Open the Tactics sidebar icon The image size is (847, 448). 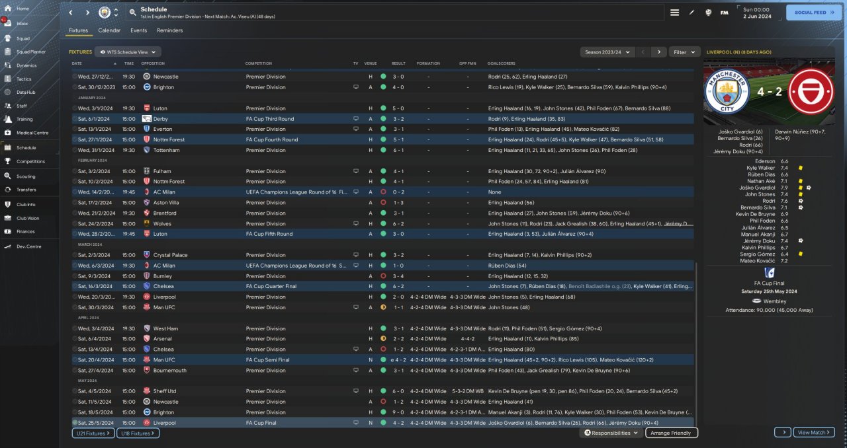pyautogui.click(x=9, y=79)
